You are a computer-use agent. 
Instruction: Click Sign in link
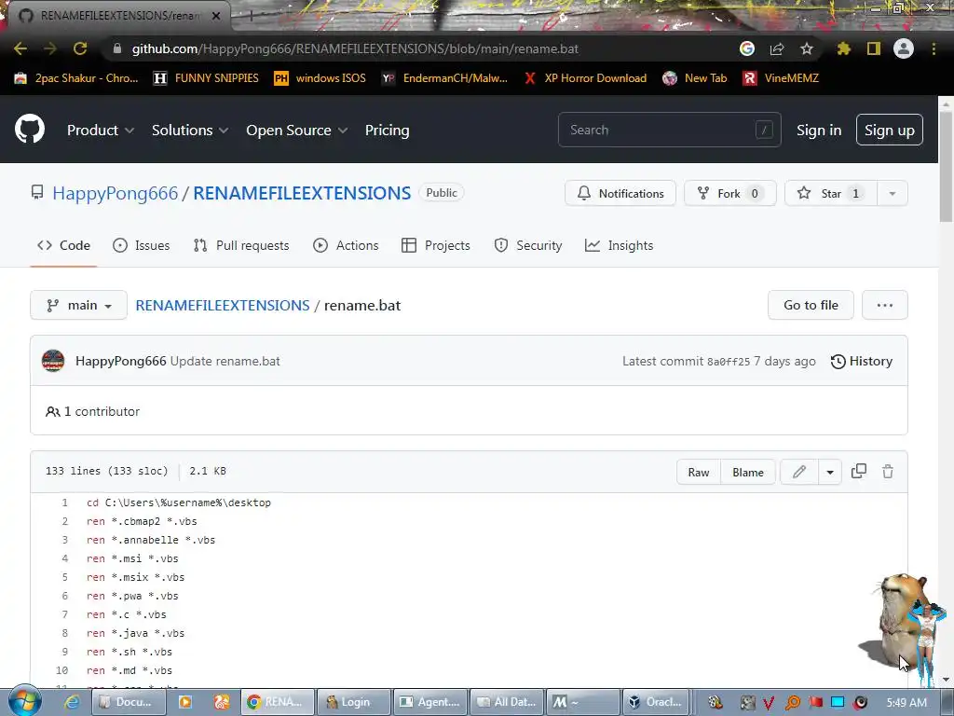pyautogui.click(x=819, y=131)
